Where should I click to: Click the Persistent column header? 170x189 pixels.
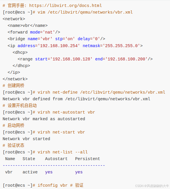[87, 159]
